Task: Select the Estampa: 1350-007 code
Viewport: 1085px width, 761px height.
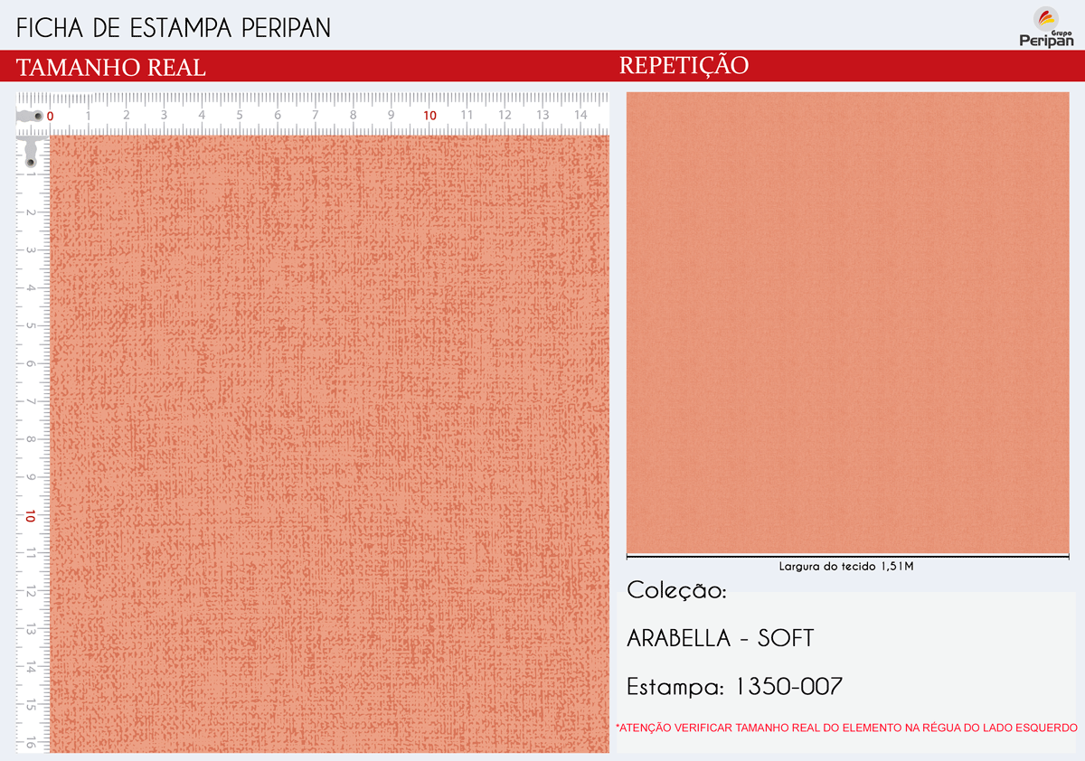Action: pos(734,687)
